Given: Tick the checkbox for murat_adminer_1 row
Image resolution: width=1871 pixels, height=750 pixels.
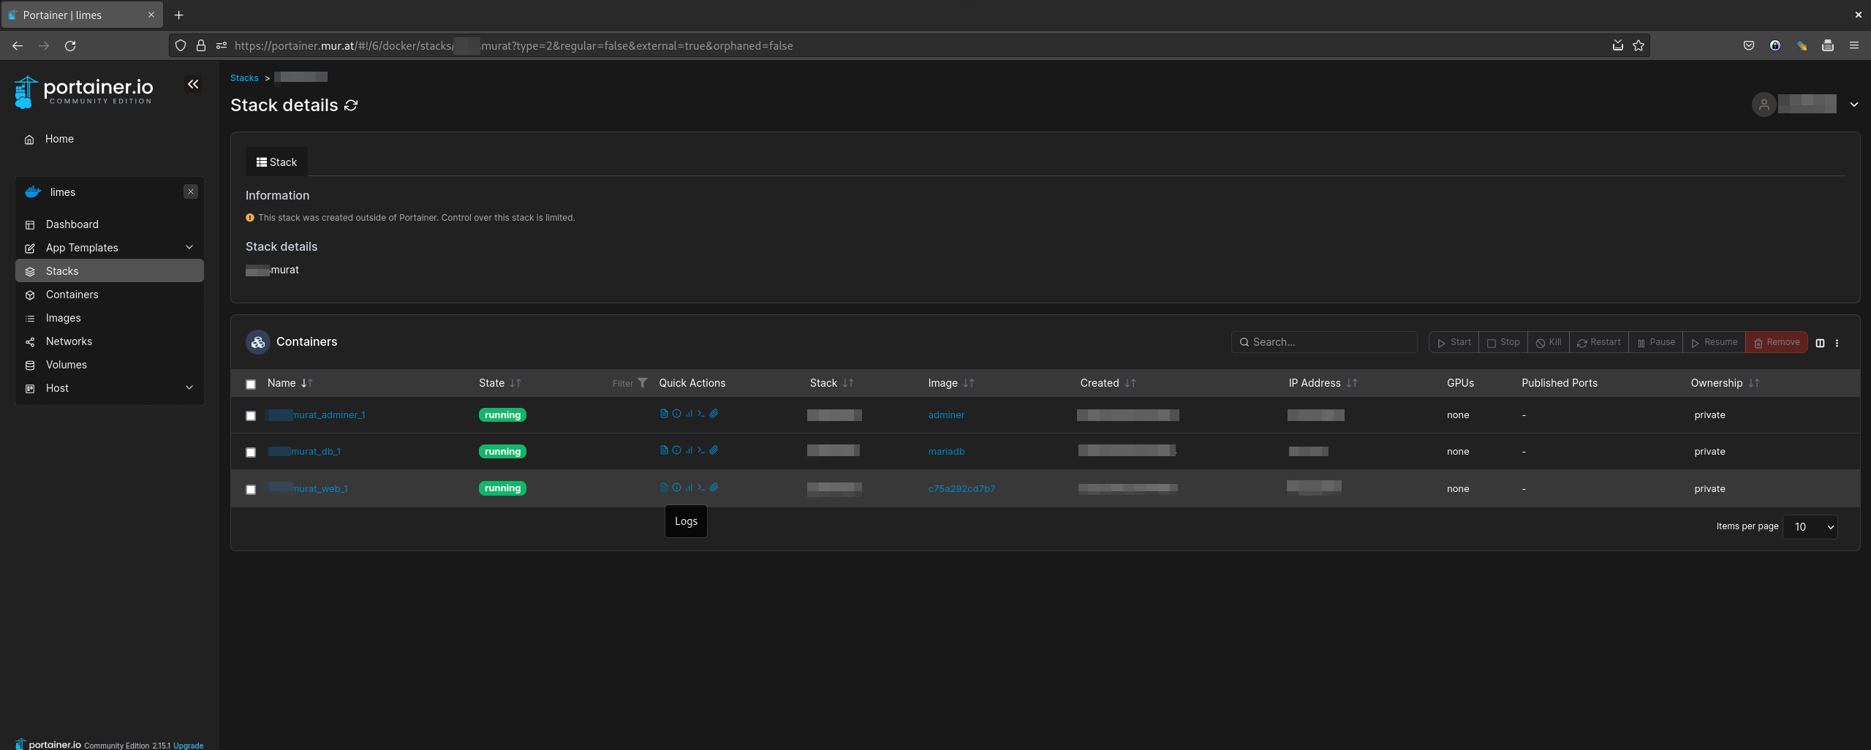Looking at the screenshot, I should click(251, 416).
